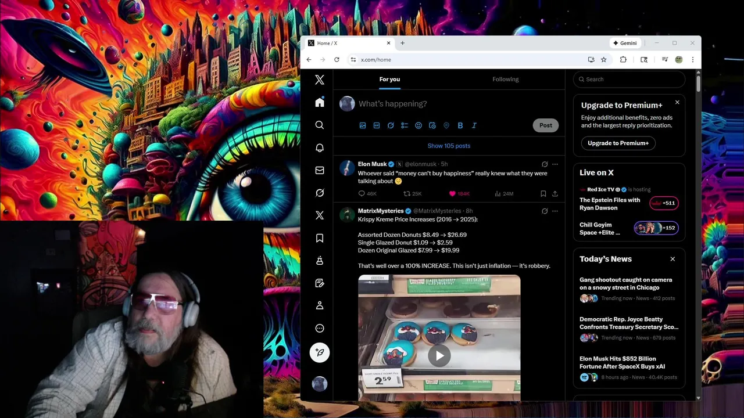Click the white compose post button in the sidebar
The width and height of the screenshot is (744, 418).
[320, 352]
